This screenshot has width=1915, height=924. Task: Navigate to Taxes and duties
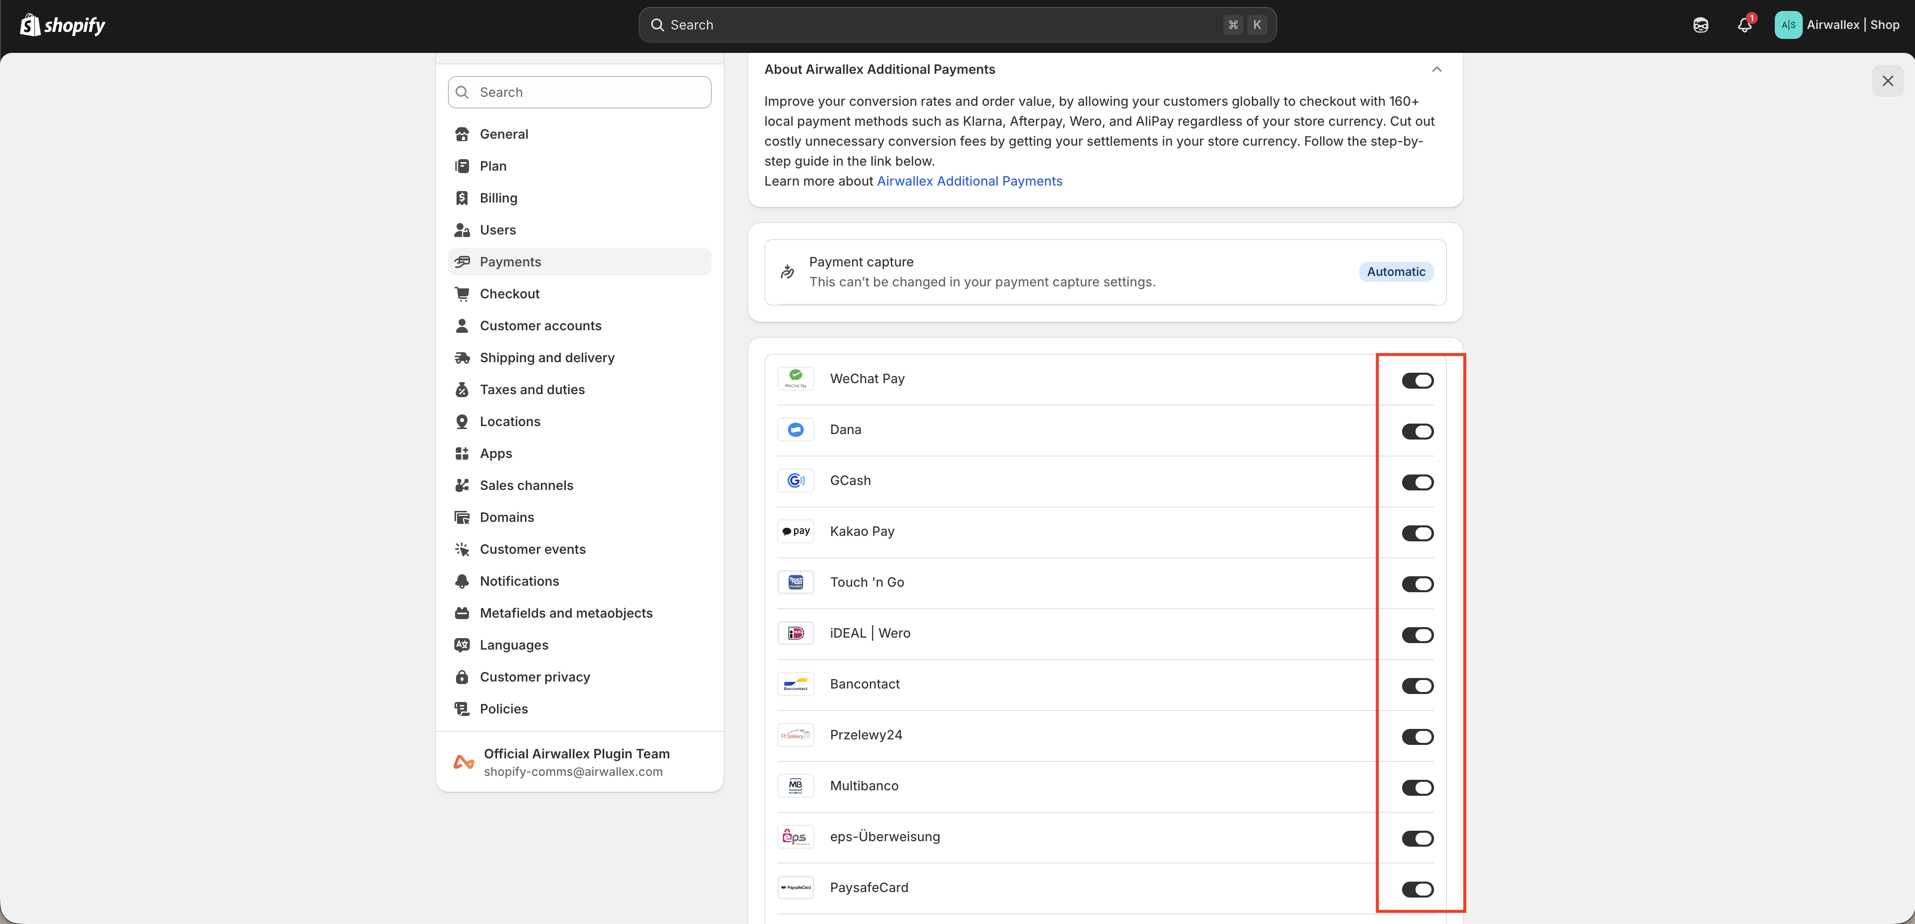coord(579,390)
